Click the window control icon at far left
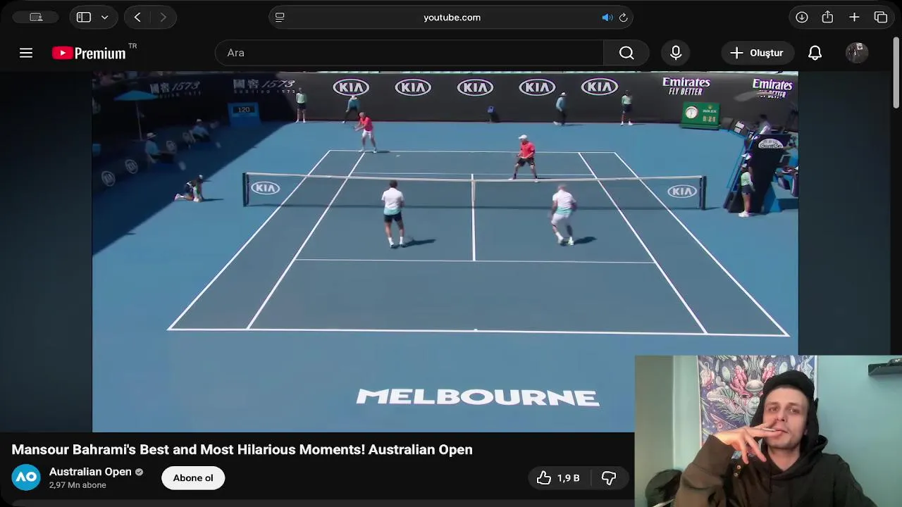 tap(36, 17)
